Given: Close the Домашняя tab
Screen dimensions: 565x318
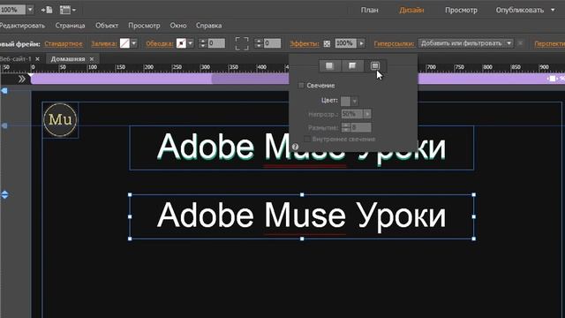Looking at the screenshot, I should tap(92, 59).
